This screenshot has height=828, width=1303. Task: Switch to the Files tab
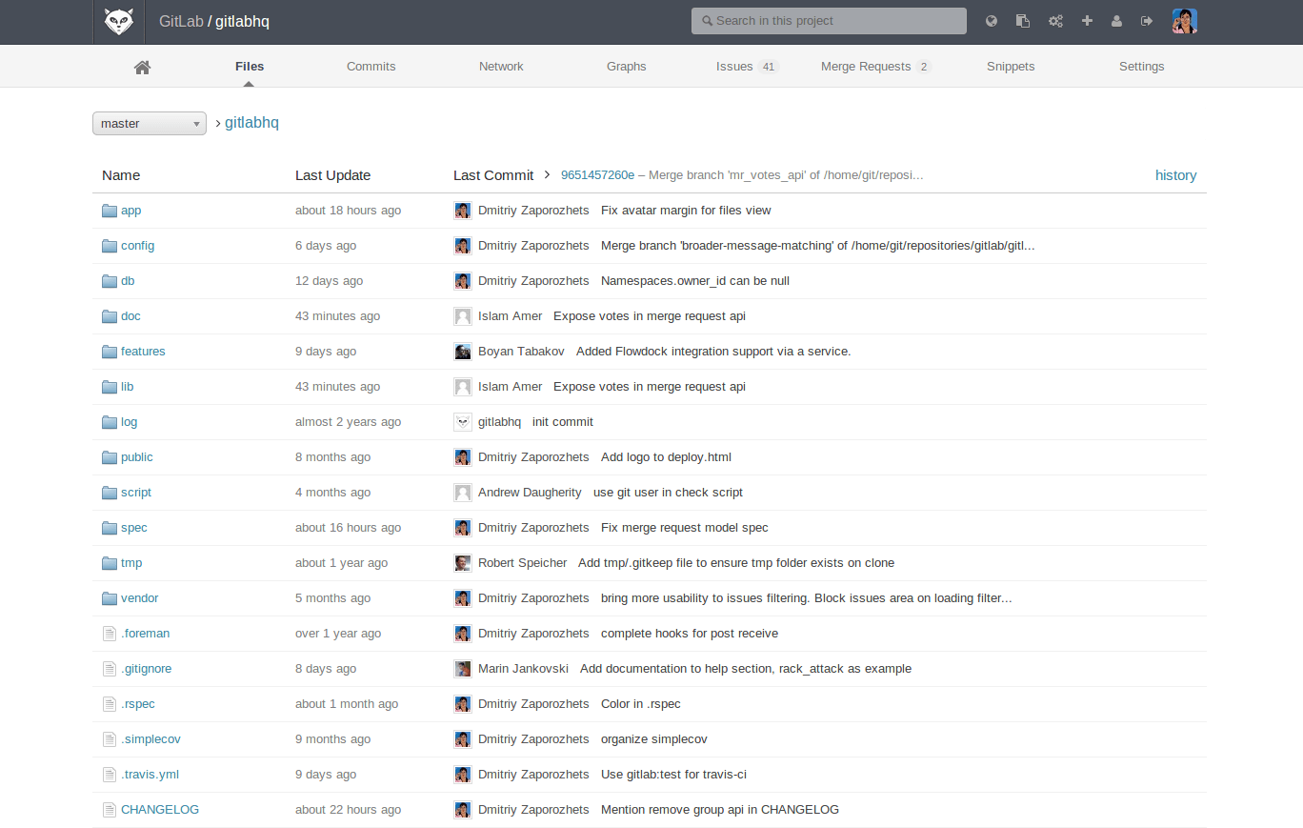(x=250, y=67)
